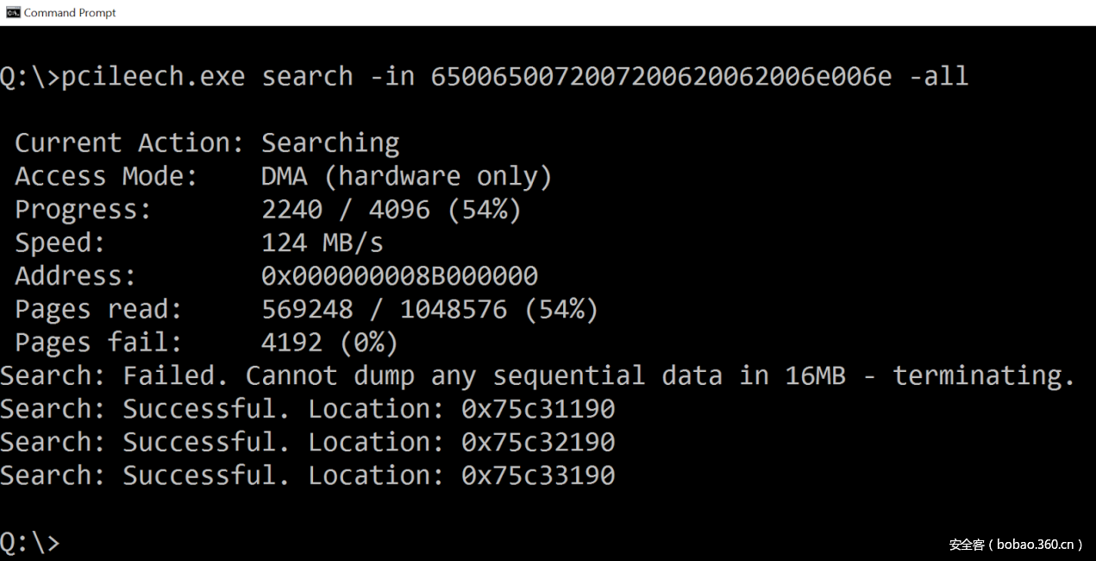Click the hex search string after -in
The image size is (1096, 561).
pos(661,77)
